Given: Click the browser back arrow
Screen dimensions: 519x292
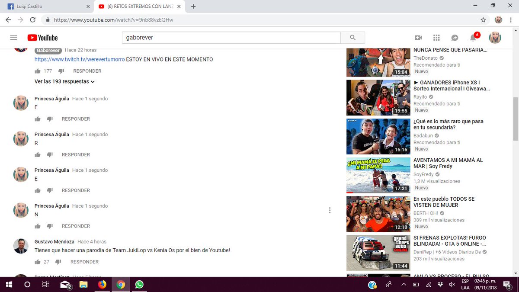Looking at the screenshot, I should (x=8, y=20).
